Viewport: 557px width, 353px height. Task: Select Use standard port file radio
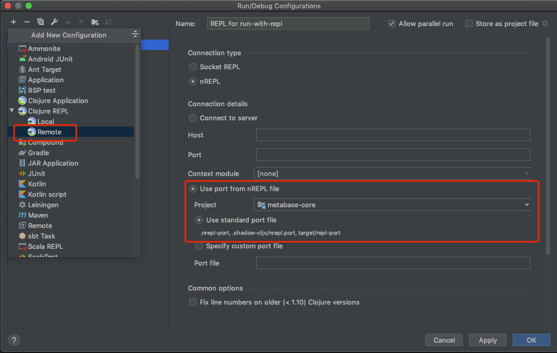coord(199,220)
